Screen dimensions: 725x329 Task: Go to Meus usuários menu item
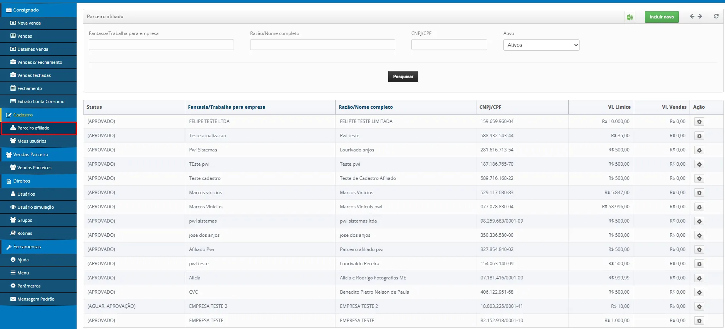coord(32,141)
